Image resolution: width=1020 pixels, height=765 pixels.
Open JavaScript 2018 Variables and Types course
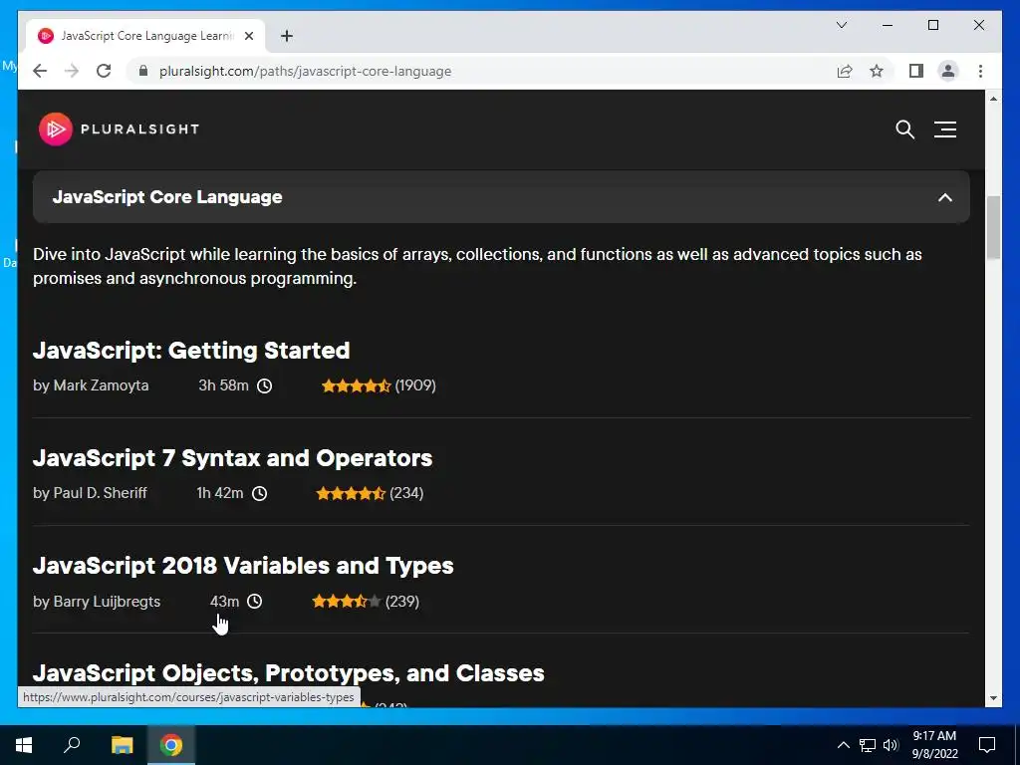243,566
